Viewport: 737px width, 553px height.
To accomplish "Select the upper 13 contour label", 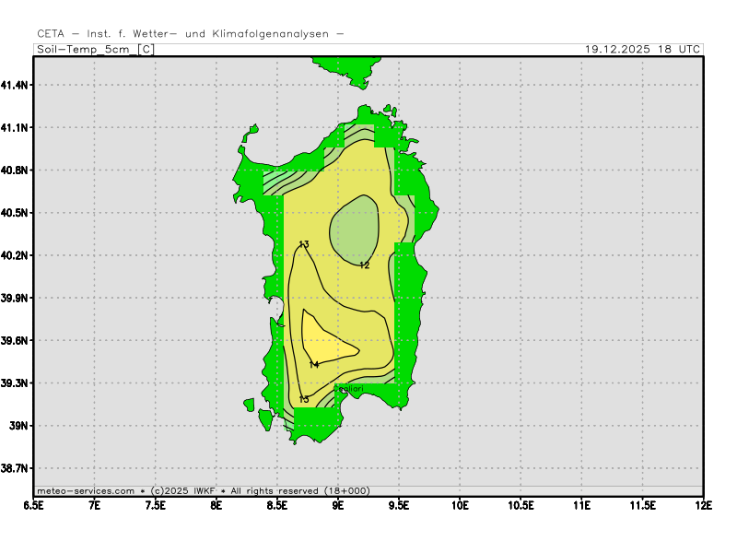I will tap(303, 244).
